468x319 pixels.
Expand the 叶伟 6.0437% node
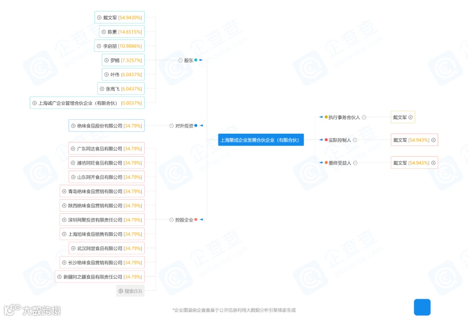[106, 74]
